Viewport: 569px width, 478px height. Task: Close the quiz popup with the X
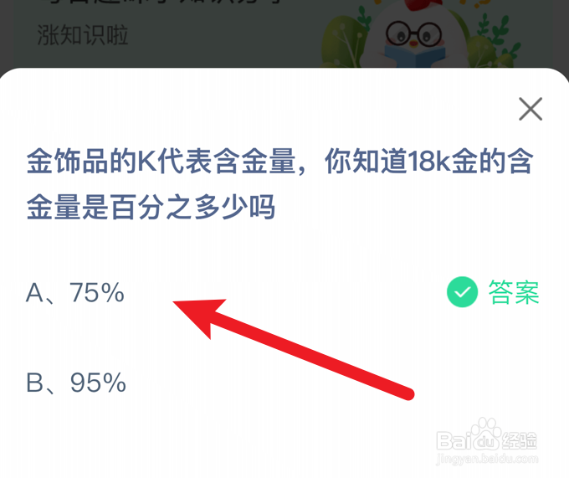(531, 109)
